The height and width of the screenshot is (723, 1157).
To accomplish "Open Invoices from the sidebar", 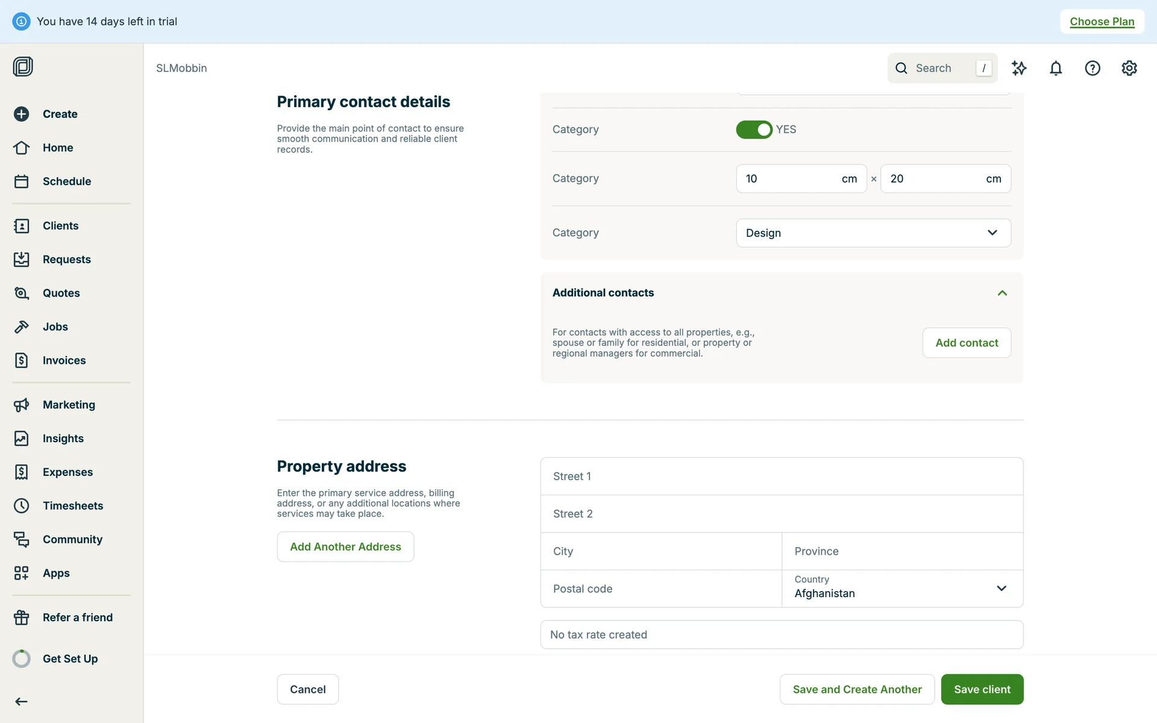I will click(x=64, y=360).
